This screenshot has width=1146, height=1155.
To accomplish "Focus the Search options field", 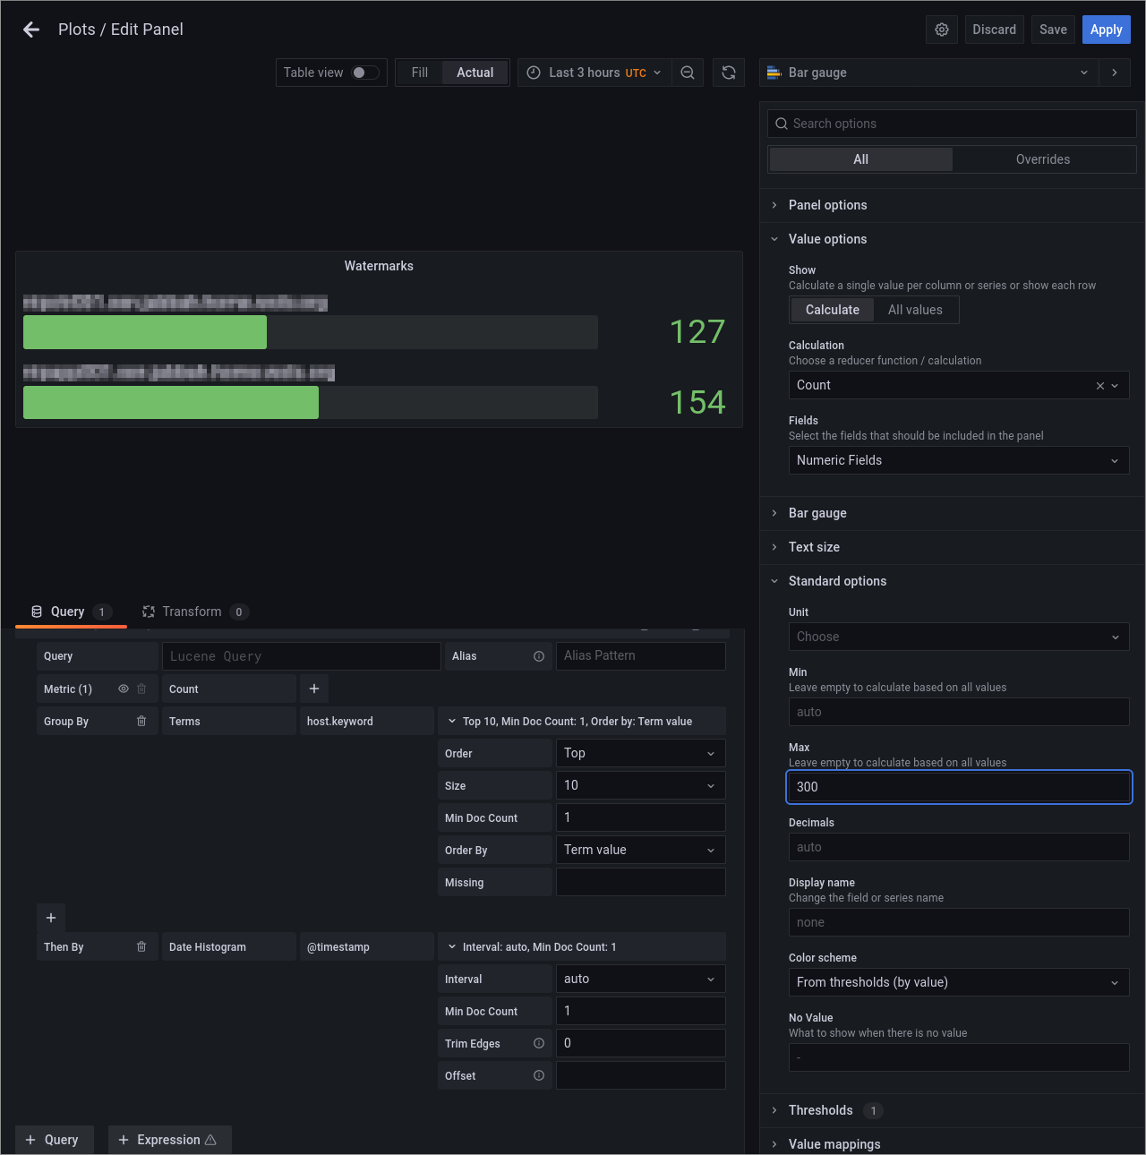I will click(952, 124).
